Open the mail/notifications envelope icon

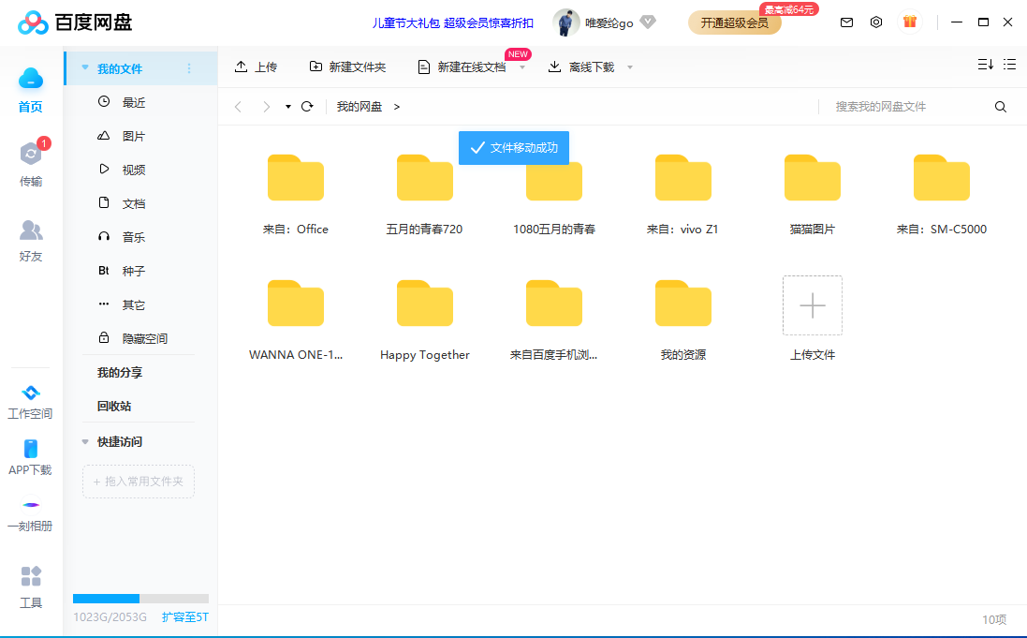click(x=846, y=21)
